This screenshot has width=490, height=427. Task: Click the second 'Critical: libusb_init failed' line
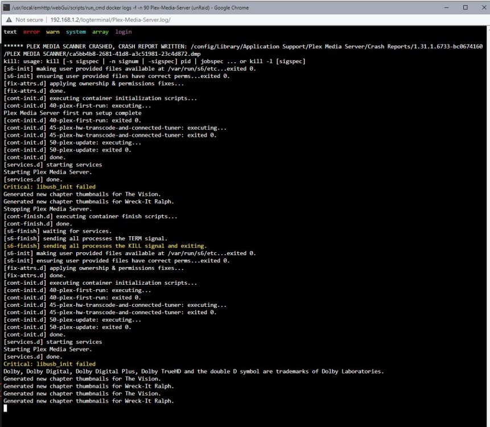[50, 364]
